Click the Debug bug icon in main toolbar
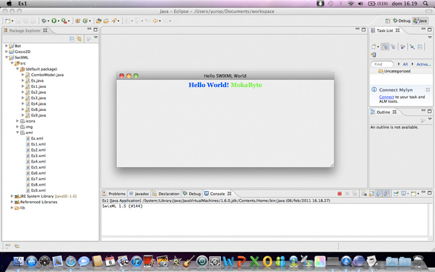 43,21
